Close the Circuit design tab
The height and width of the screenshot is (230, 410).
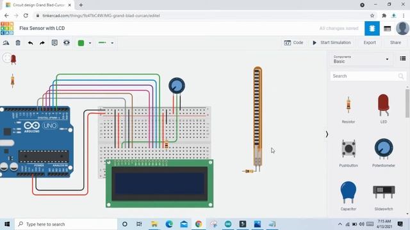pyautogui.click(x=70, y=5)
